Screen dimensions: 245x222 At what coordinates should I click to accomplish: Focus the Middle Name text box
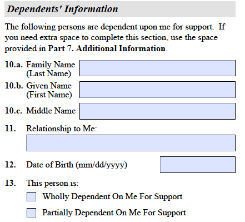157,111
